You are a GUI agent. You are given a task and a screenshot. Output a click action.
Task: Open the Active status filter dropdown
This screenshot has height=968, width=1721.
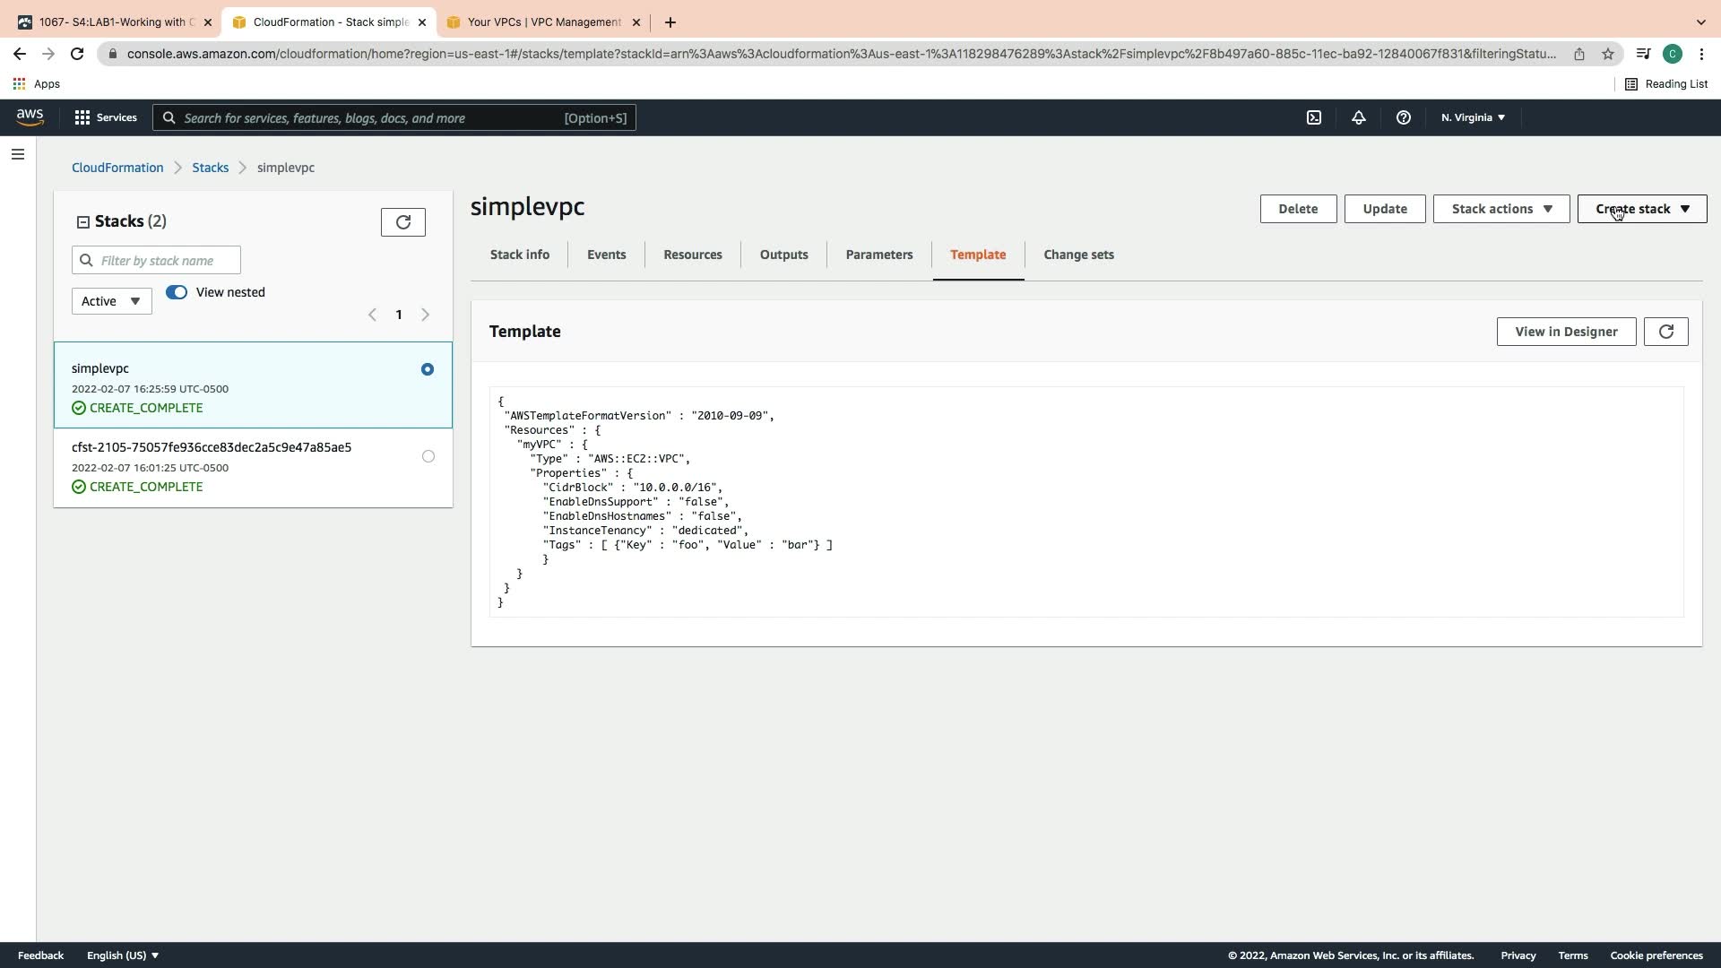click(111, 301)
